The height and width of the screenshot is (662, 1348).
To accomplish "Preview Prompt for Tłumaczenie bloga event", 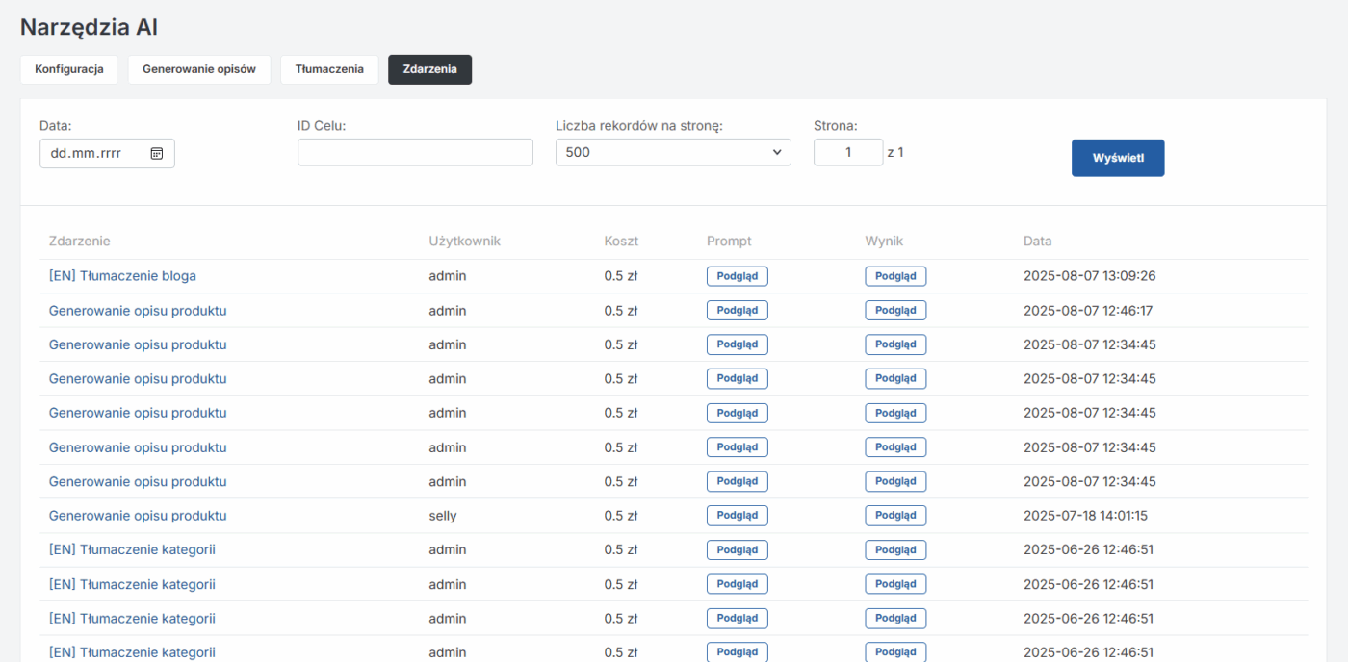I will 737,276.
